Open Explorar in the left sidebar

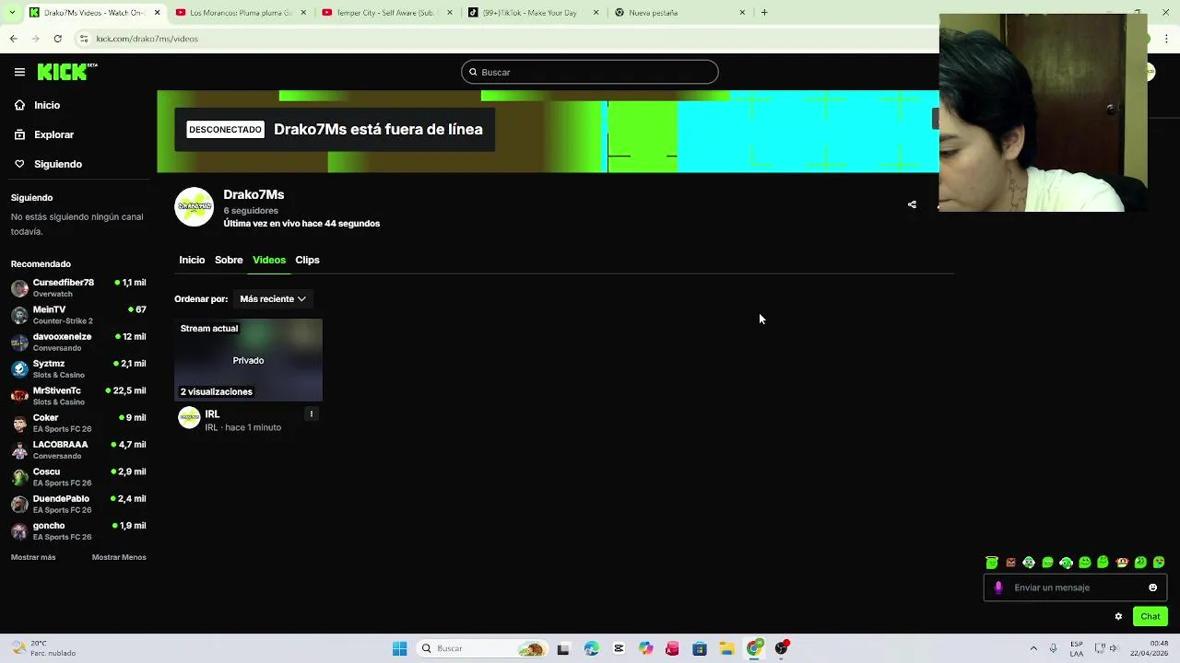(x=43, y=134)
